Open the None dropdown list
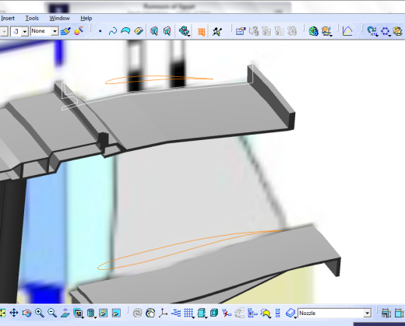The height and width of the screenshot is (326, 405). [44, 31]
